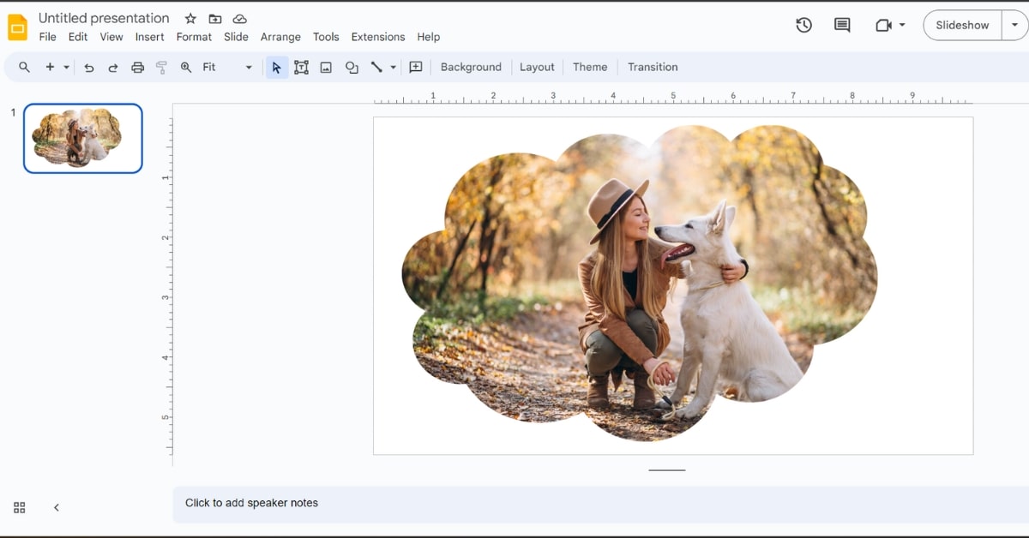Click the Theme button

point(590,67)
